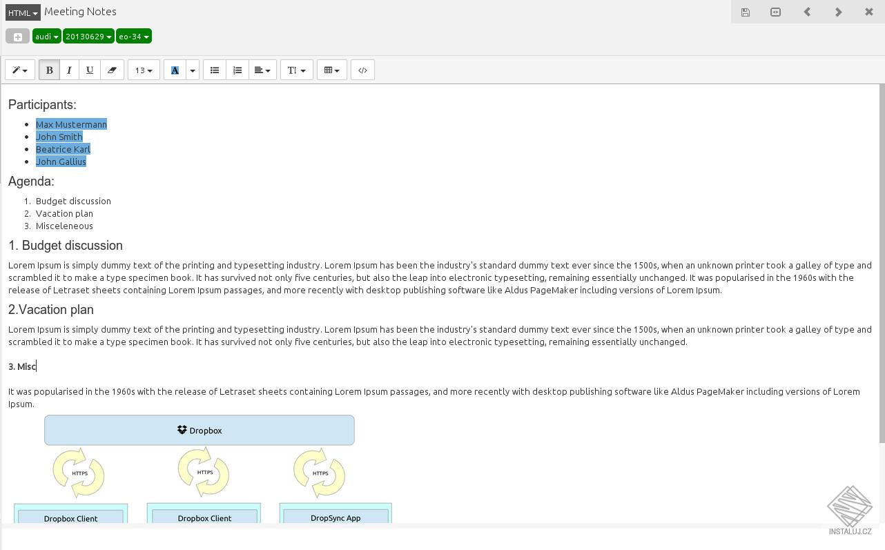This screenshot has width=885, height=550.
Task: Add a new tag with the plus button
Action: coord(18,37)
